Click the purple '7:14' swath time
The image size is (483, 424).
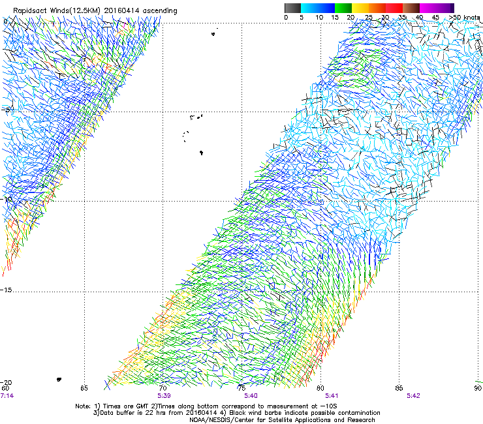point(7,396)
